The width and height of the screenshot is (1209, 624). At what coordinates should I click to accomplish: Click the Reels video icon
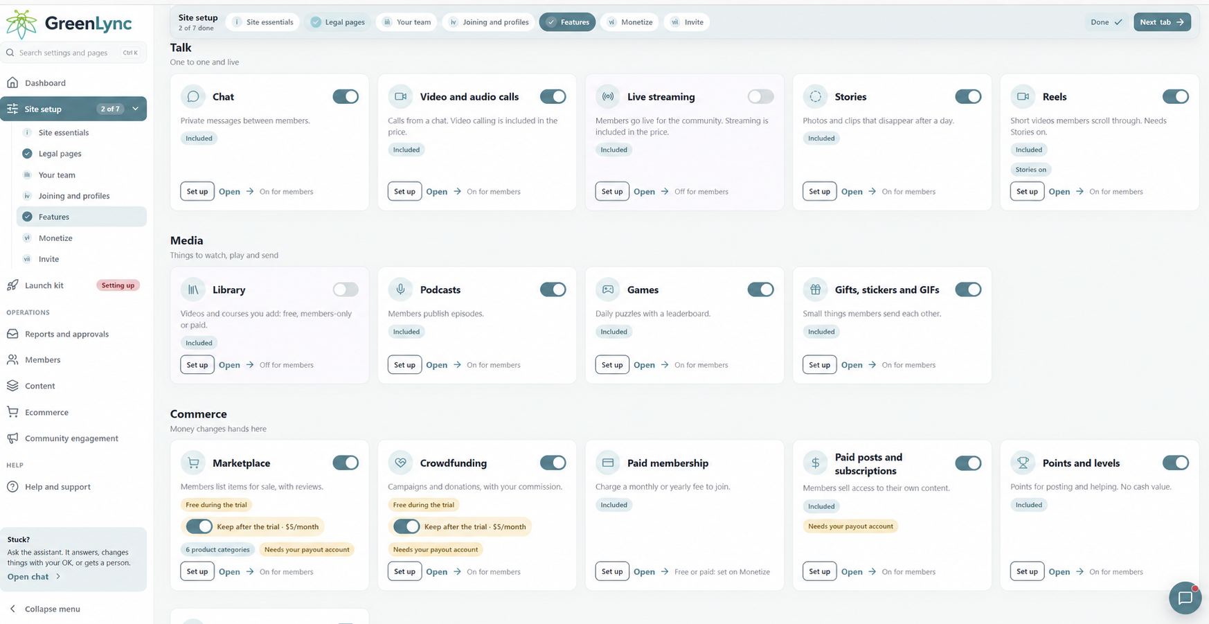[1023, 97]
